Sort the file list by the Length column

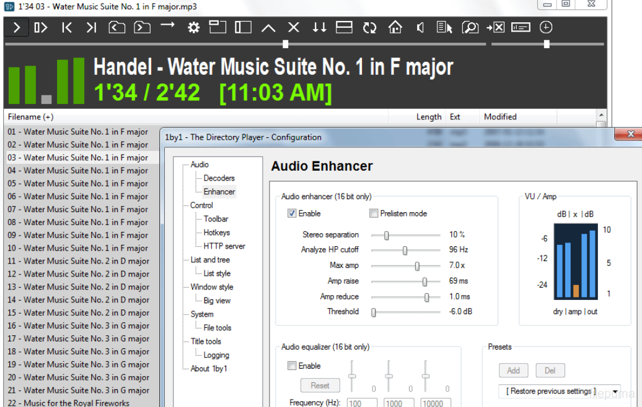[x=428, y=117]
